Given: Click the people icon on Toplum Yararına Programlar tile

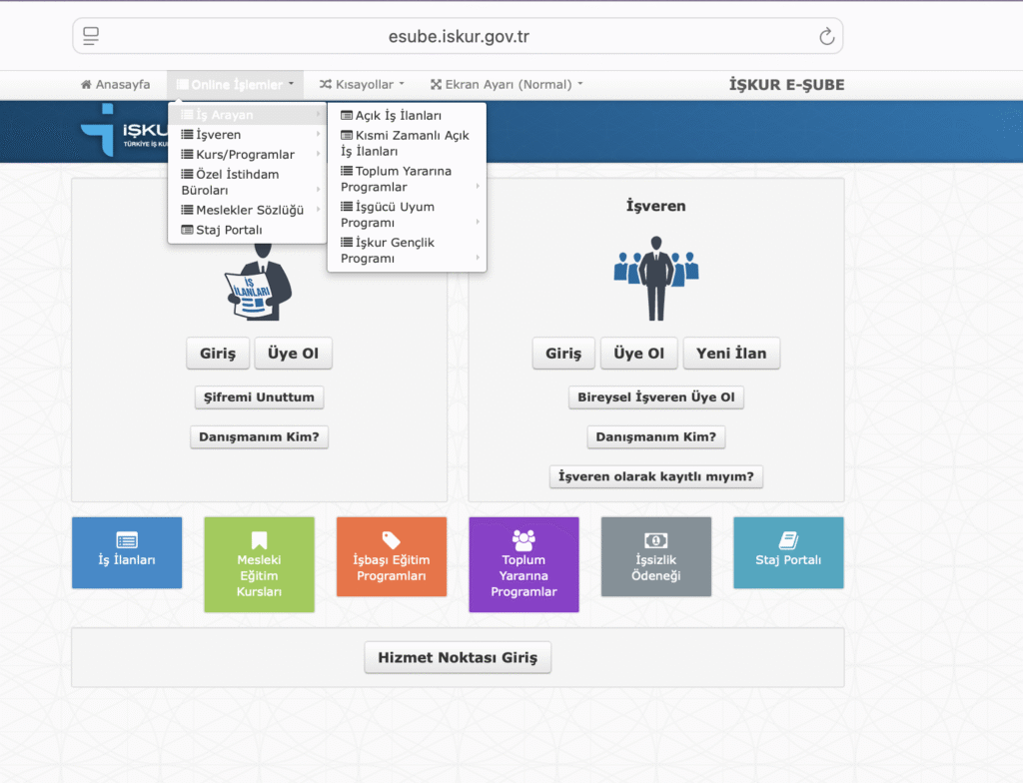Looking at the screenshot, I should click(523, 539).
